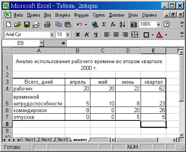The width and height of the screenshot is (186, 152).
Task: Select cell with value 62
Action: click(x=153, y=88)
